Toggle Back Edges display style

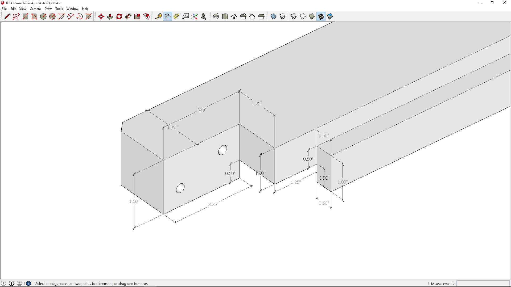click(282, 16)
